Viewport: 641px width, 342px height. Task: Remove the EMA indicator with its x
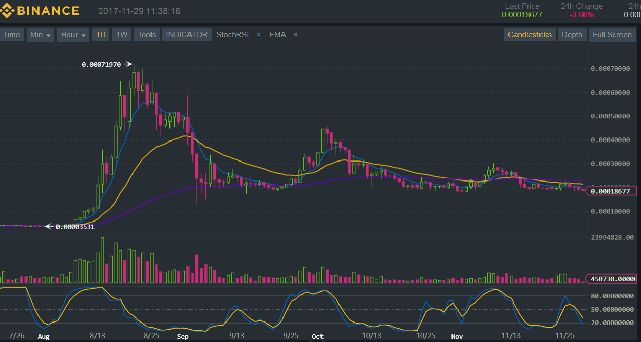tap(296, 35)
